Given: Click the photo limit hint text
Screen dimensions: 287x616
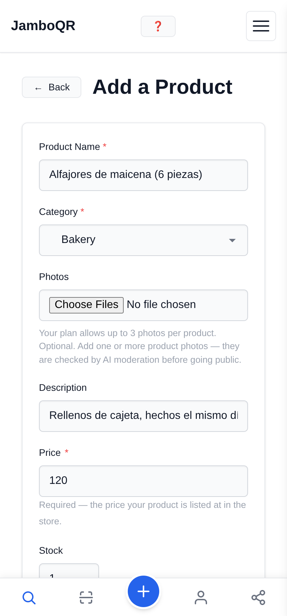Looking at the screenshot, I should [140, 346].
